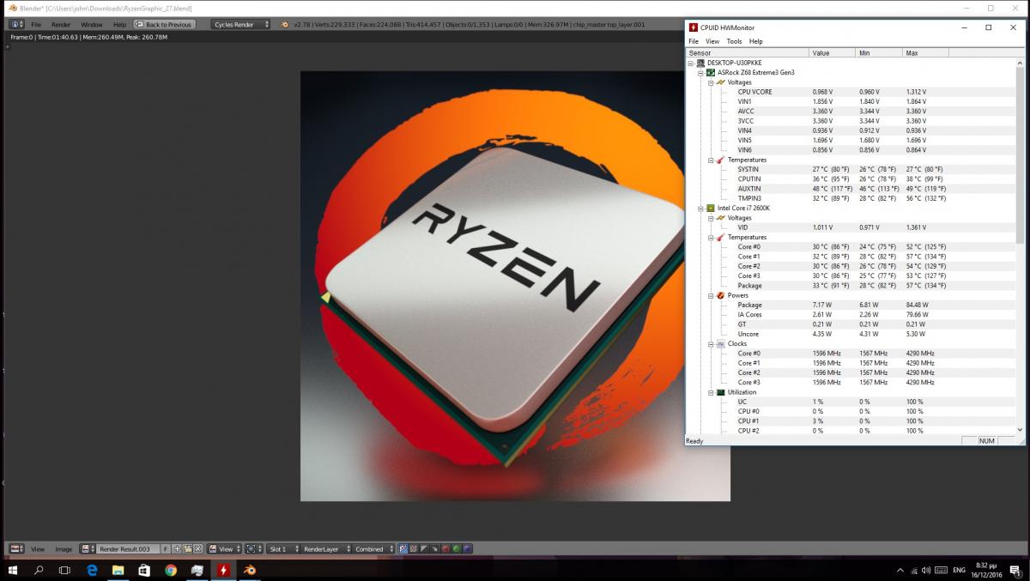This screenshot has height=581, width=1030.
Task: Select the Z-Buffer draw channel icon
Action: [x=434, y=548]
